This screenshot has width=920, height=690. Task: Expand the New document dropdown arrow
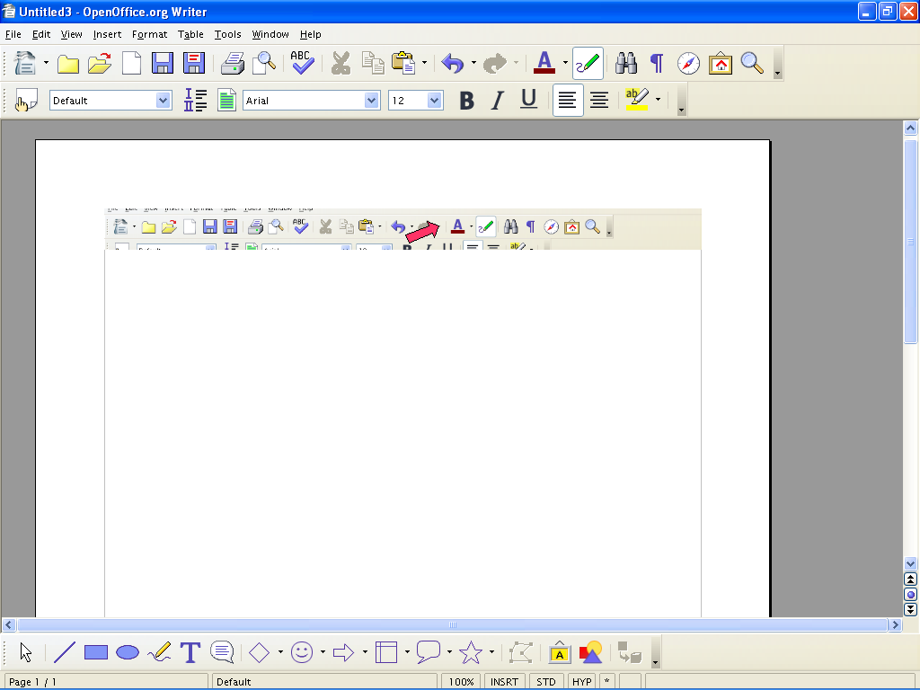click(x=46, y=63)
